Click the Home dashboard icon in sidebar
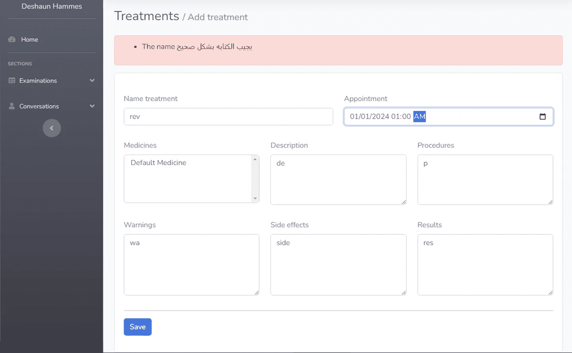This screenshot has width=572, height=353. [12, 40]
